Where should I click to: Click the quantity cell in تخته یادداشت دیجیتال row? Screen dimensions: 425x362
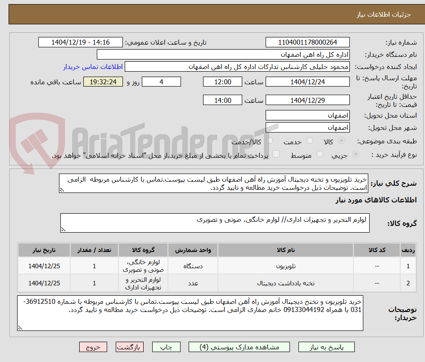[x=95, y=283]
